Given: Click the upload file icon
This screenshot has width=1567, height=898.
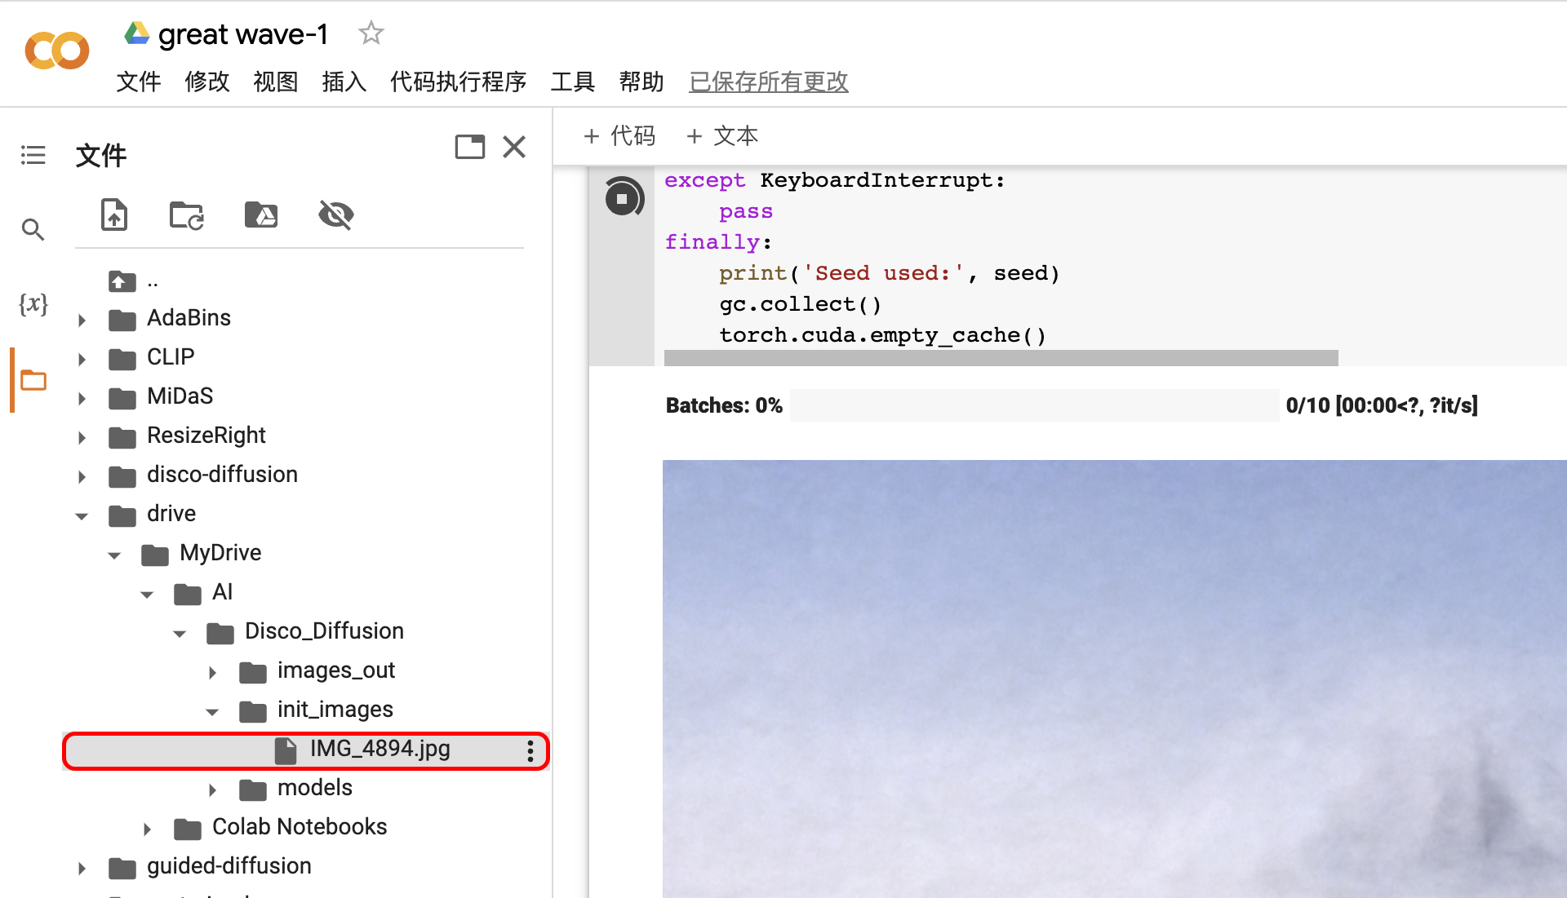Looking at the screenshot, I should tap(114, 215).
